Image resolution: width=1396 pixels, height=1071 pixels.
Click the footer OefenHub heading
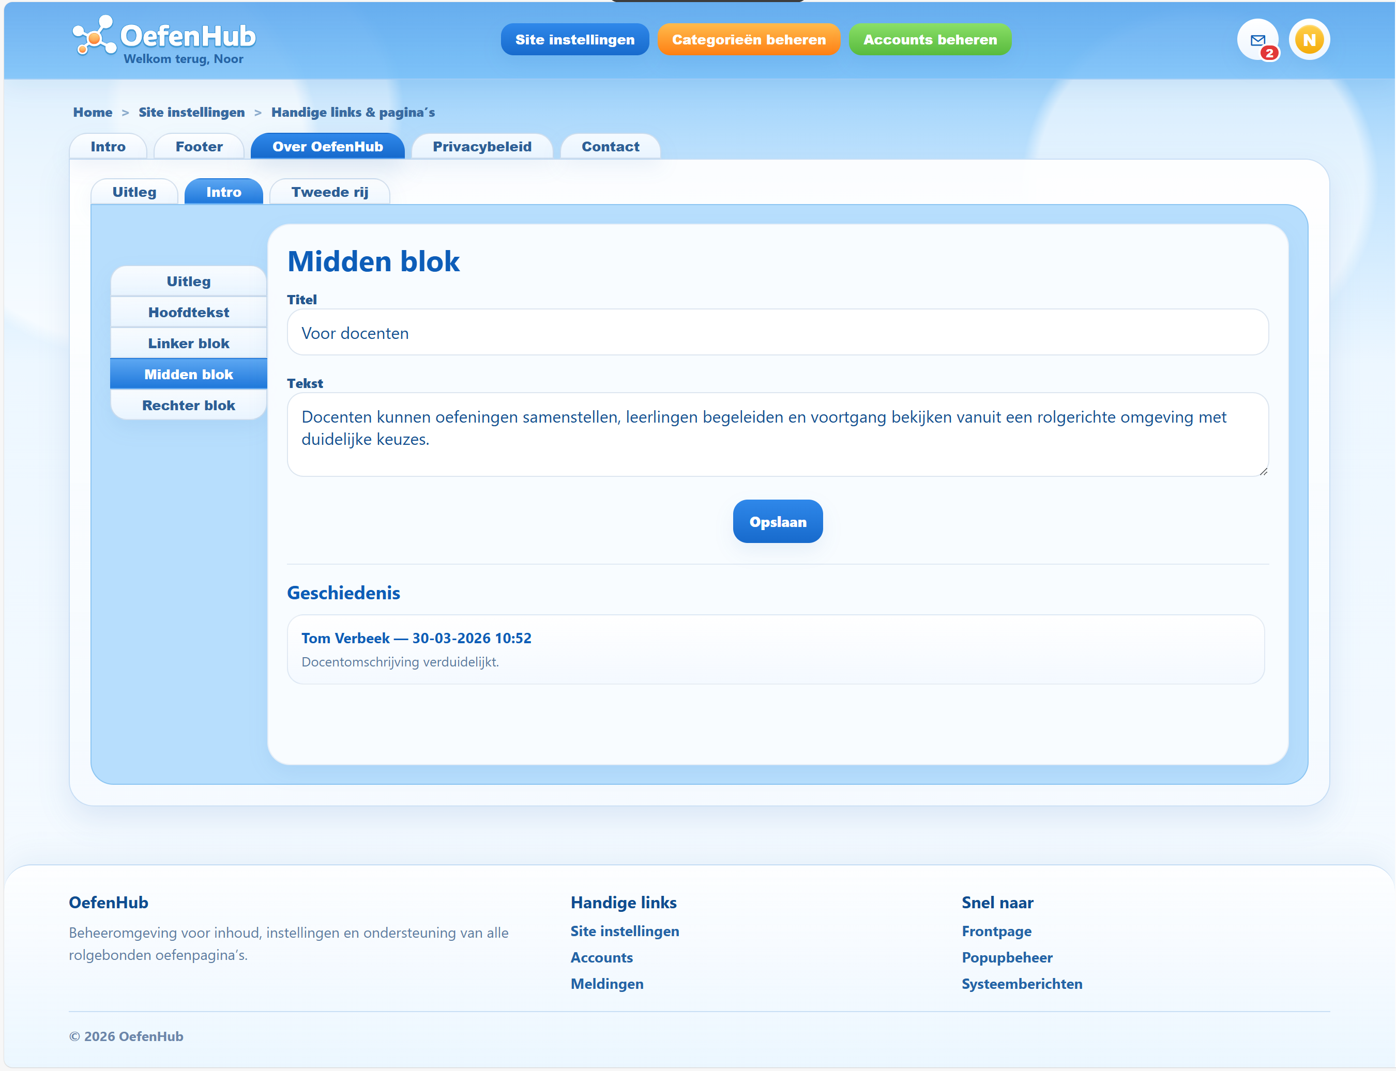pyautogui.click(x=109, y=902)
